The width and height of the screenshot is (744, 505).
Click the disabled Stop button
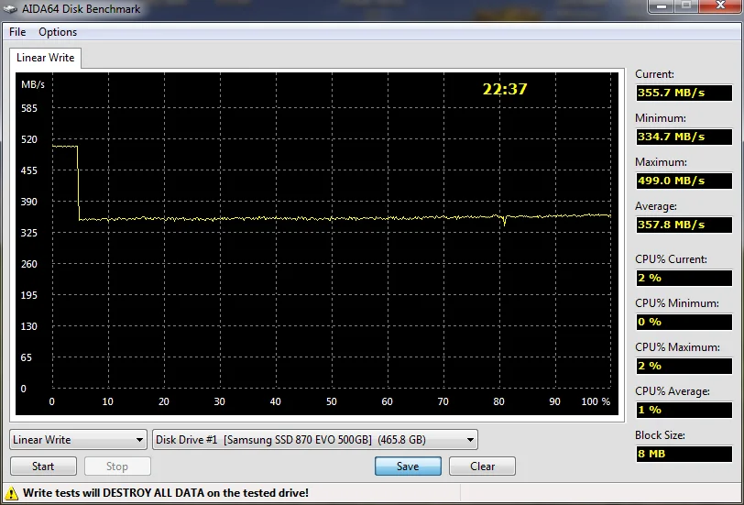click(x=117, y=467)
